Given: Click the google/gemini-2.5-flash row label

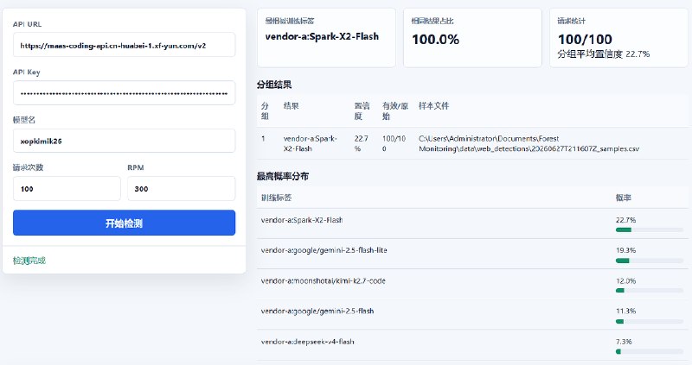Looking at the screenshot, I should tap(317, 311).
